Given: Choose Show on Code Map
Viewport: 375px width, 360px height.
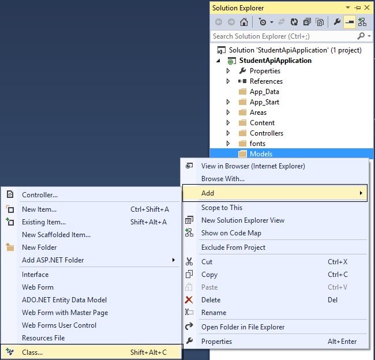Looking at the screenshot, I should pos(275,233).
